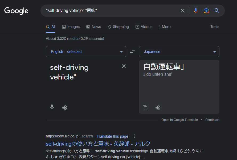Switch to the News tab

pos(93,27)
